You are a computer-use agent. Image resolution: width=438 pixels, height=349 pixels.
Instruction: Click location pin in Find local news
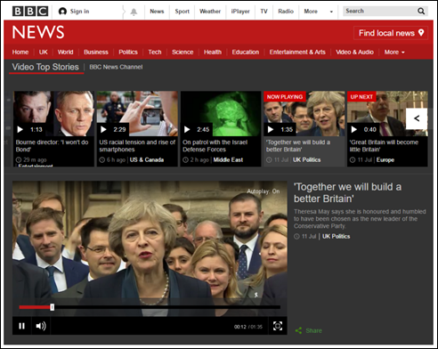(421, 32)
